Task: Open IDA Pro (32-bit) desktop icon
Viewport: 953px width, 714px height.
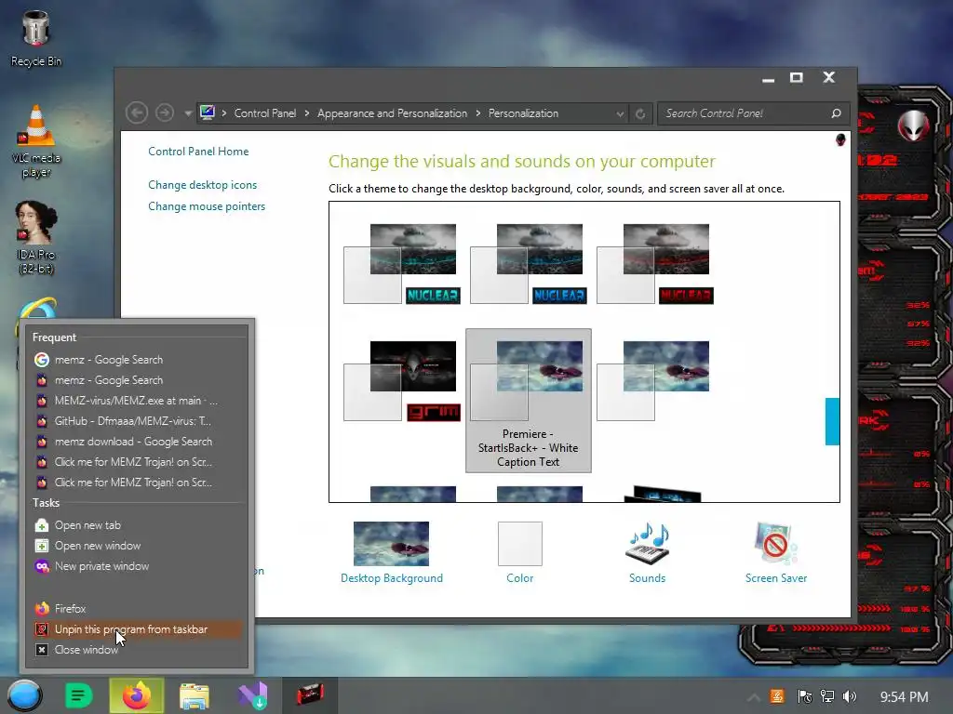Action: (x=36, y=237)
